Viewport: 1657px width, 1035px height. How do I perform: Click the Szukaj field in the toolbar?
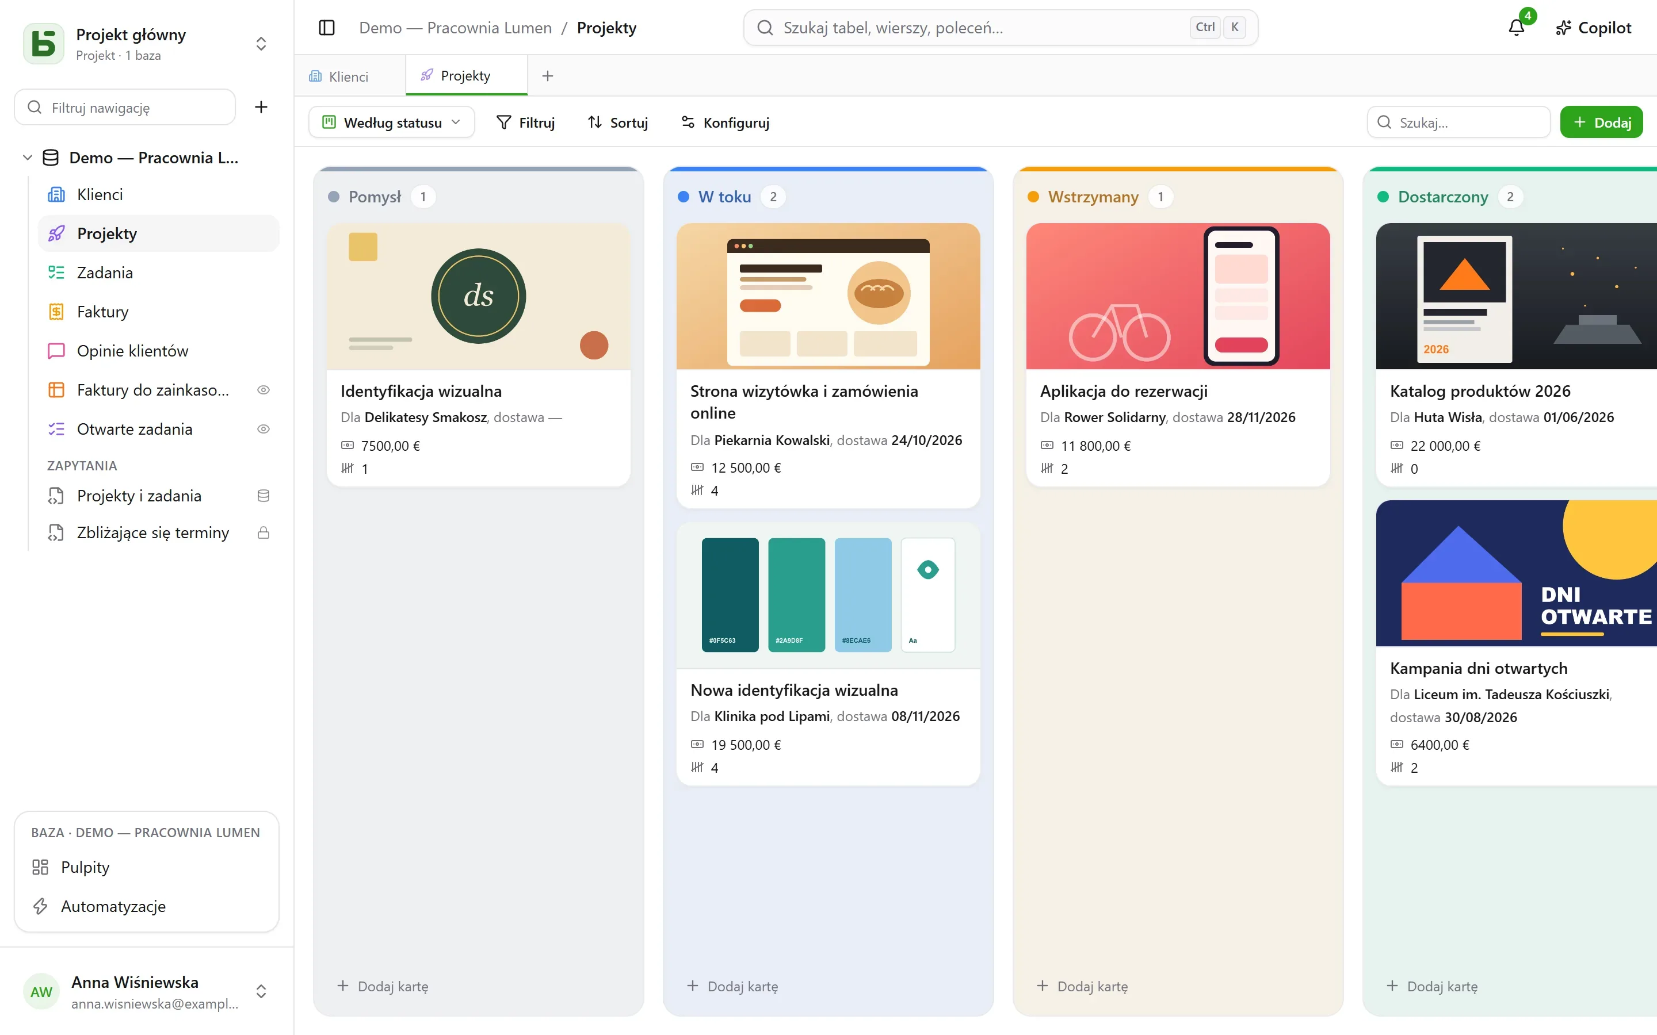1459,122
